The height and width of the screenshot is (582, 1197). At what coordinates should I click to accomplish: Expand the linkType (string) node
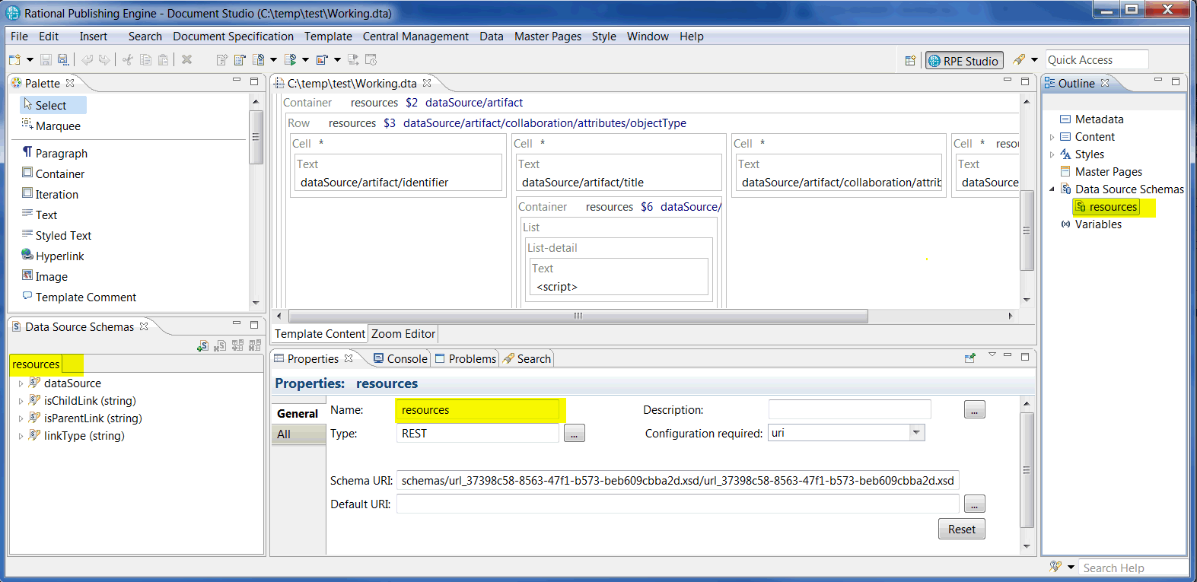tap(21, 436)
